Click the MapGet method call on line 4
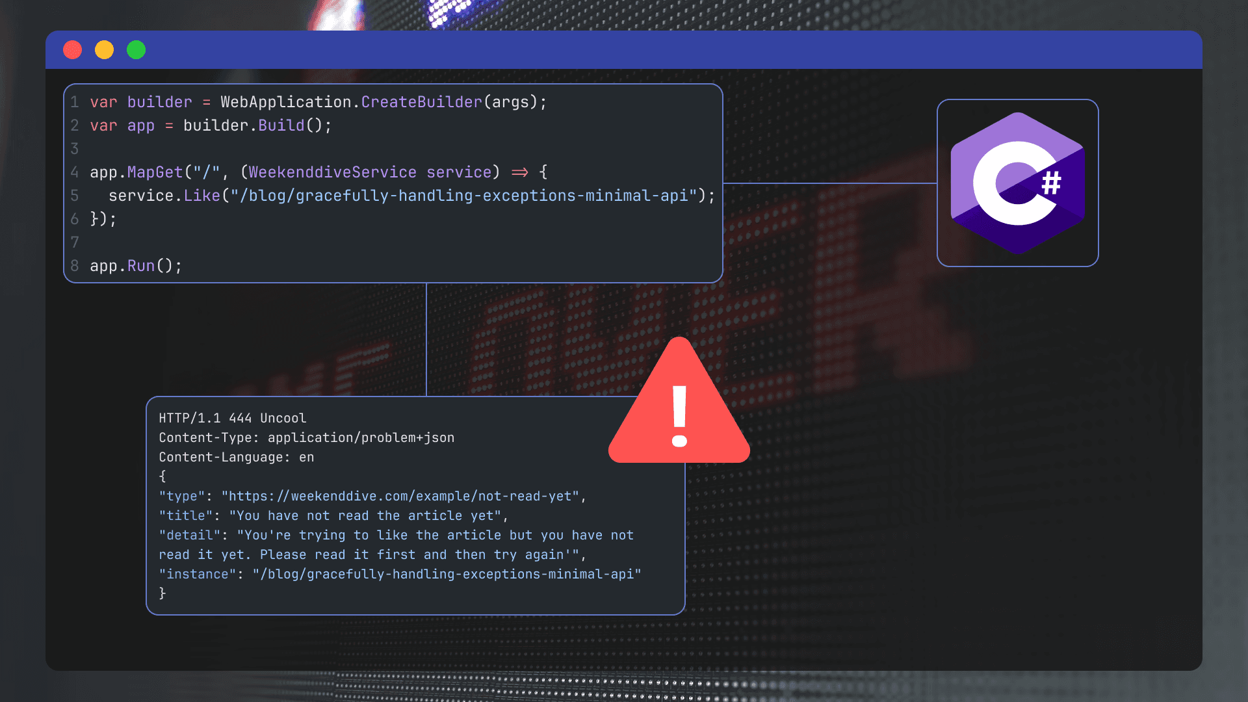 pos(154,172)
